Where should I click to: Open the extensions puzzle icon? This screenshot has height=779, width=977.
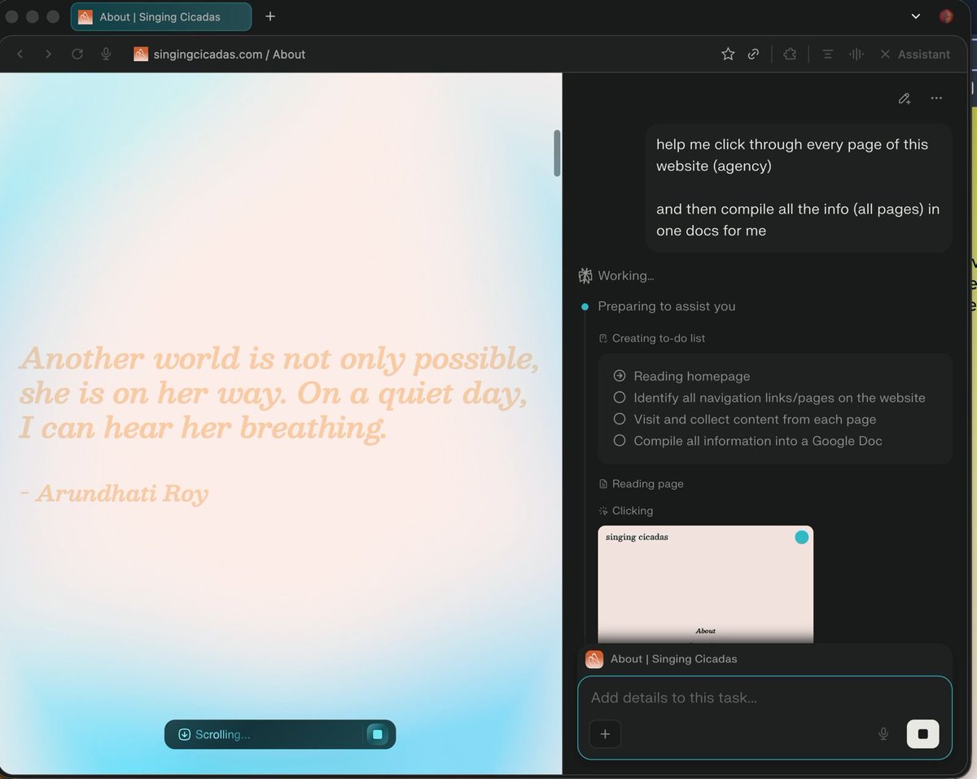pyautogui.click(x=789, y=54)
